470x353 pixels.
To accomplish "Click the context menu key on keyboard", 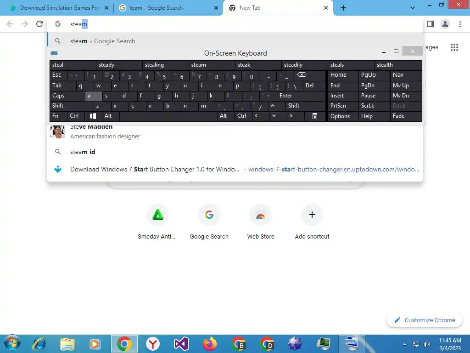I will (315, 116).
